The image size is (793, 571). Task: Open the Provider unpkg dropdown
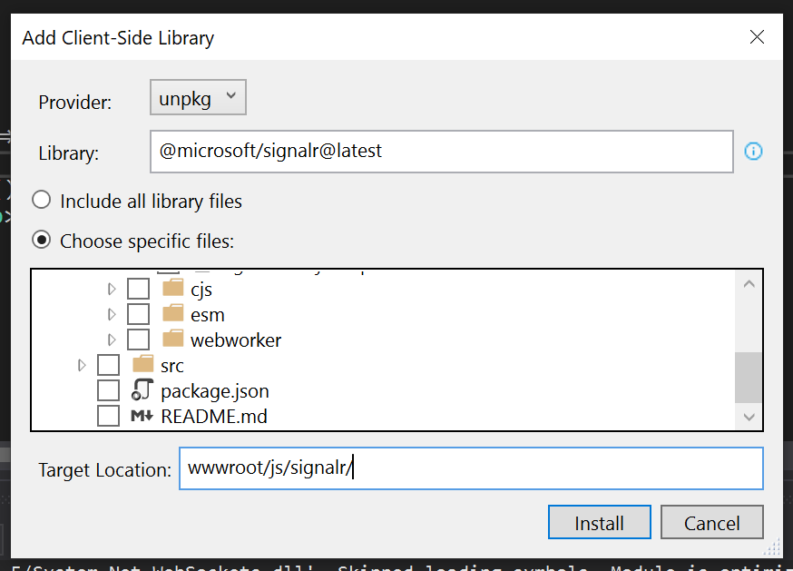coord(198,99)
